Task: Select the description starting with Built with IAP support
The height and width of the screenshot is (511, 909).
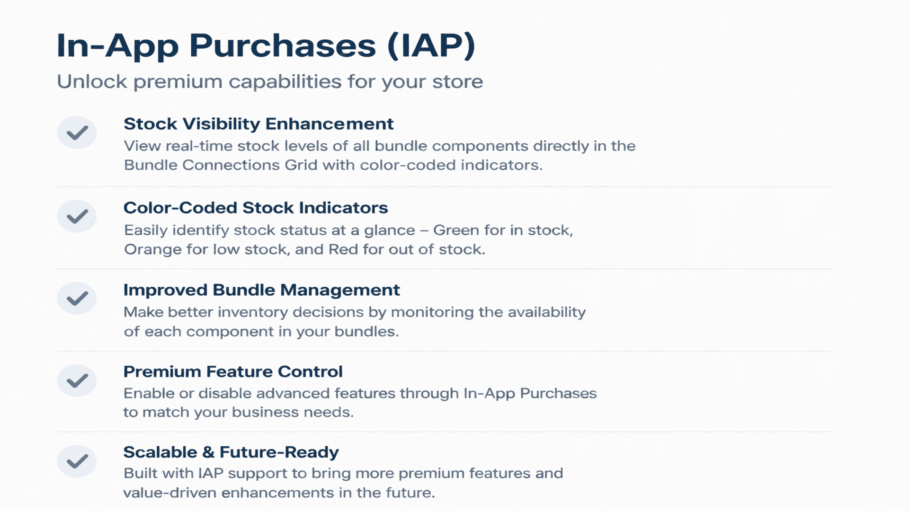Action: [x=343, y=483]
